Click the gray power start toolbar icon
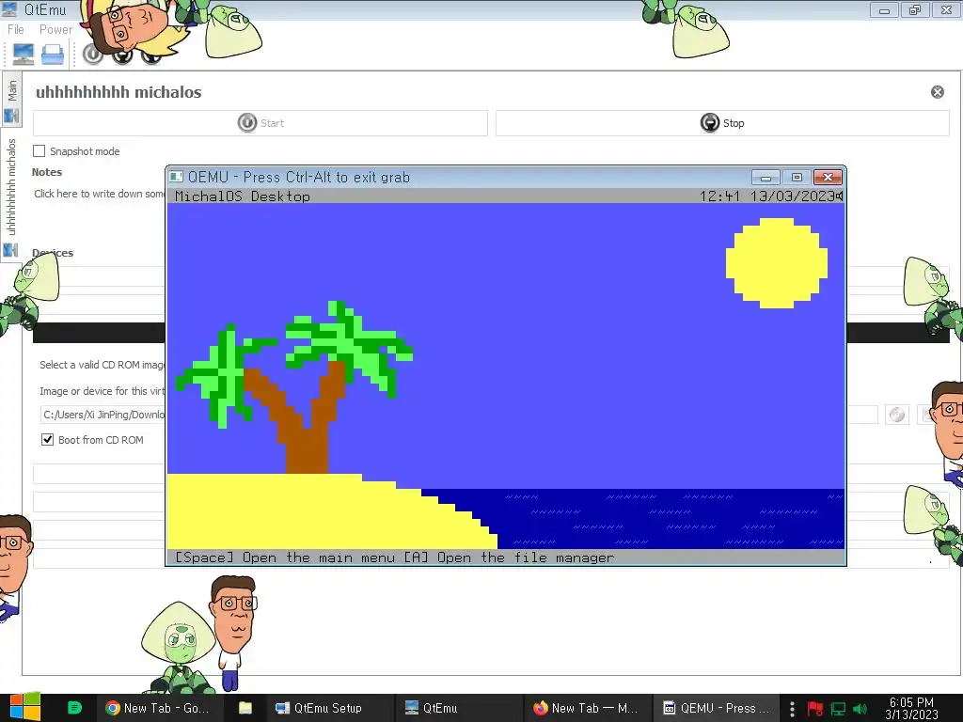 coord(93,55)
